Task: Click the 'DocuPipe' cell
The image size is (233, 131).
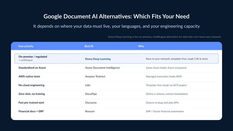Action: pos(91,94)
